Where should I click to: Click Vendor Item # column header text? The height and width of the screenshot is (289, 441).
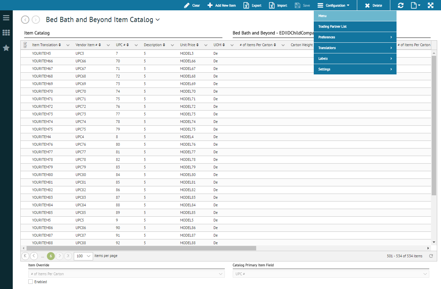(x=87, y=45)
